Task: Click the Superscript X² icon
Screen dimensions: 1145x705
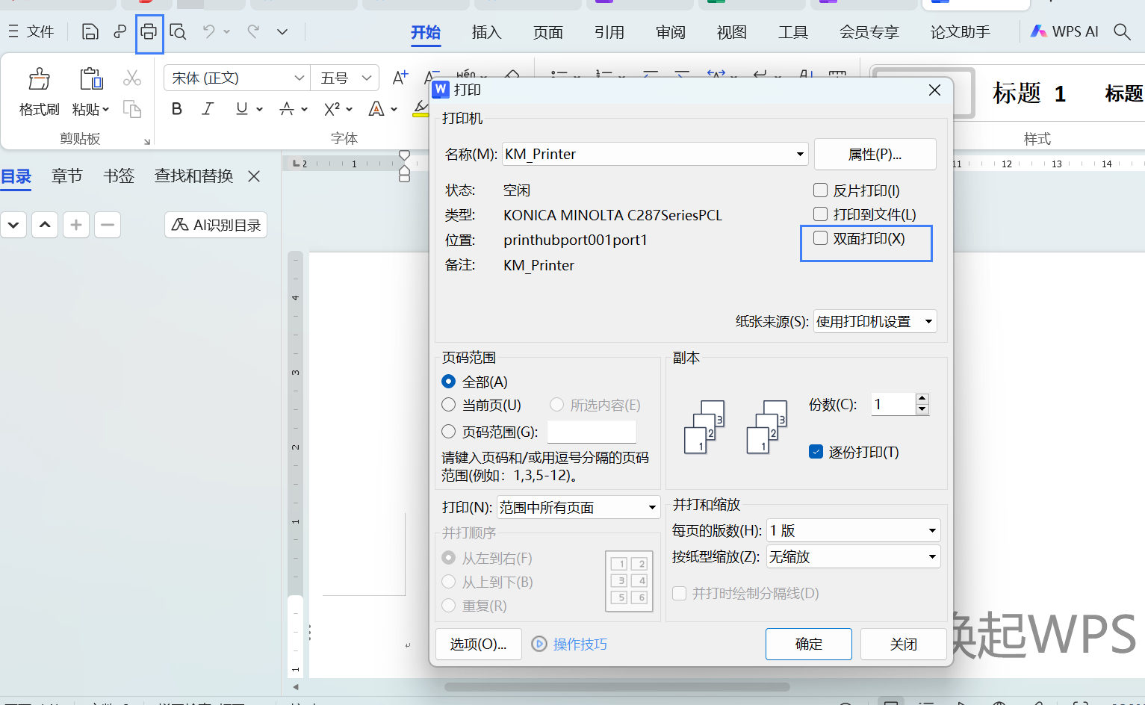Action: click(x=332, y=109)
